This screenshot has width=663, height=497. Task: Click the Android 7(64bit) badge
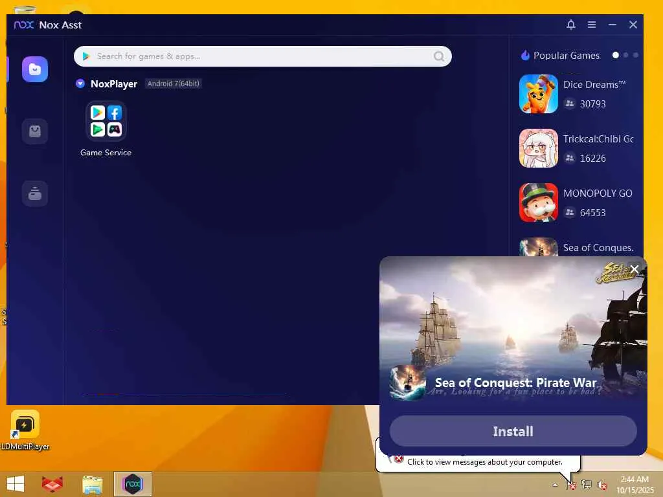tap(173, 83)
